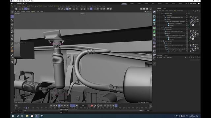Open Mode menu in Attributes manager

point(161,57)
